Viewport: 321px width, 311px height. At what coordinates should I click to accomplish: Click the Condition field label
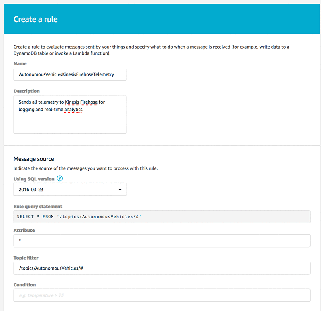[x=25, y=285]
